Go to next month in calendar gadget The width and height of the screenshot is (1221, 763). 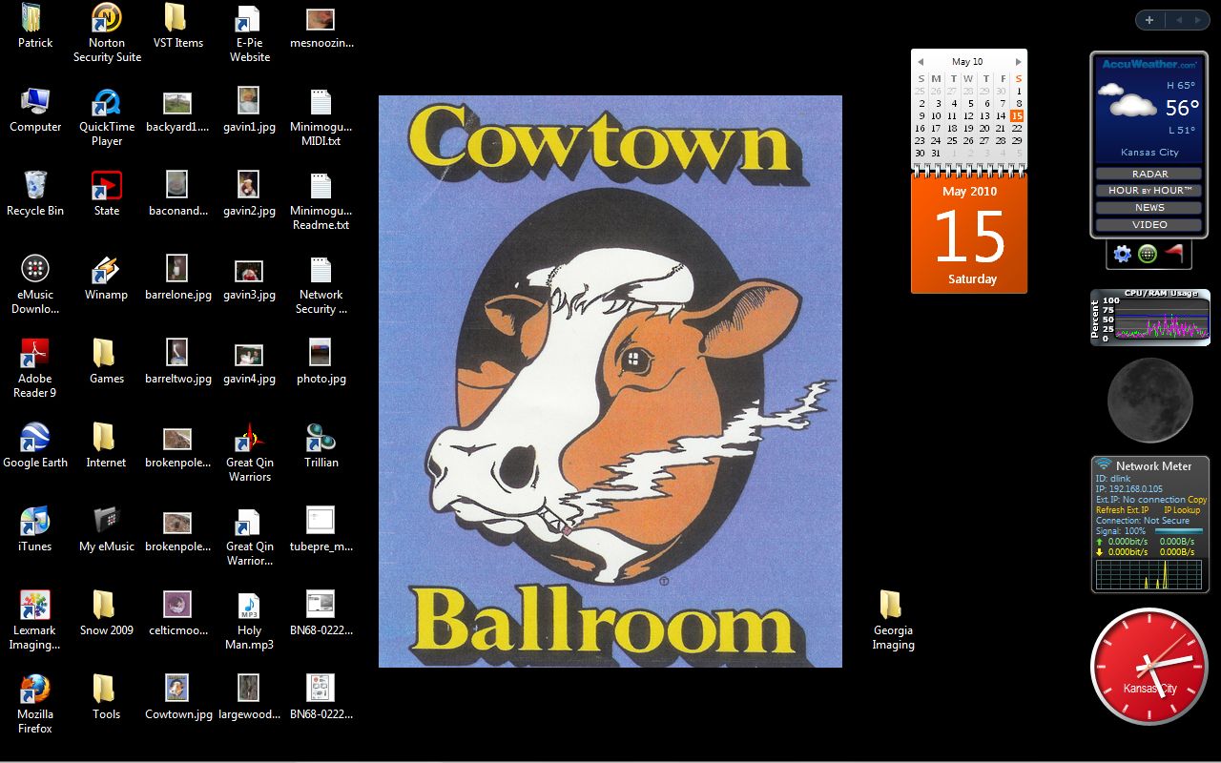(1018, 62)
